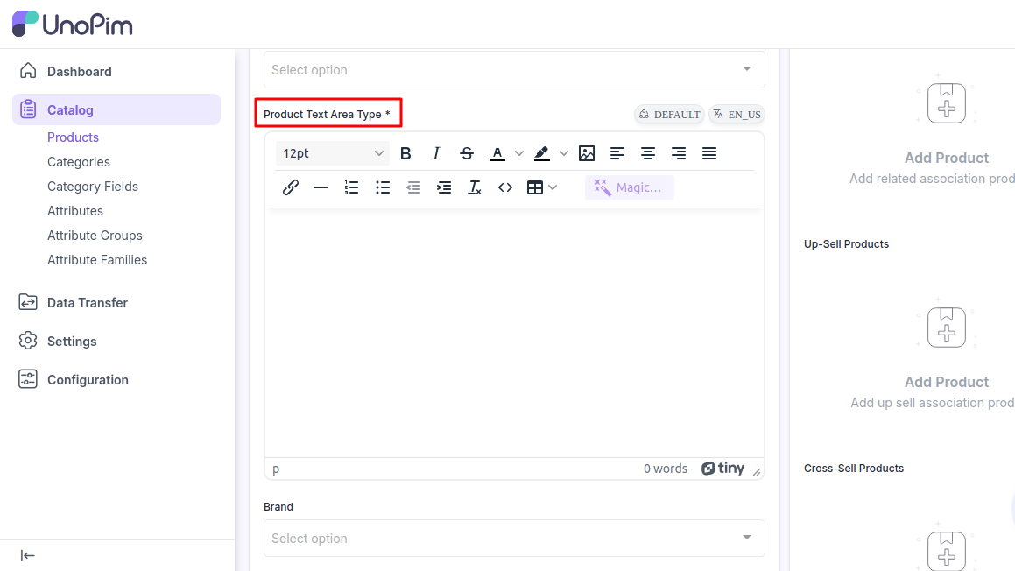Create a bullet list
Screen dimensions: 1015x571
(x=383, y=187)
